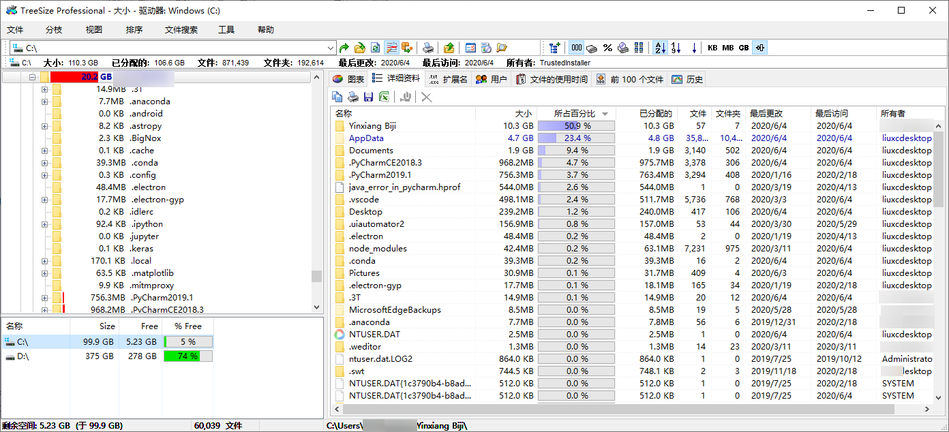The image size is (949, 432).
Task: Click the grid view icon in toolbar
Action: (639, 48)
